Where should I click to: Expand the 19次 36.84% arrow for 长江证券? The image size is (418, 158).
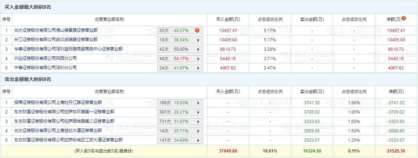(198, 40)
